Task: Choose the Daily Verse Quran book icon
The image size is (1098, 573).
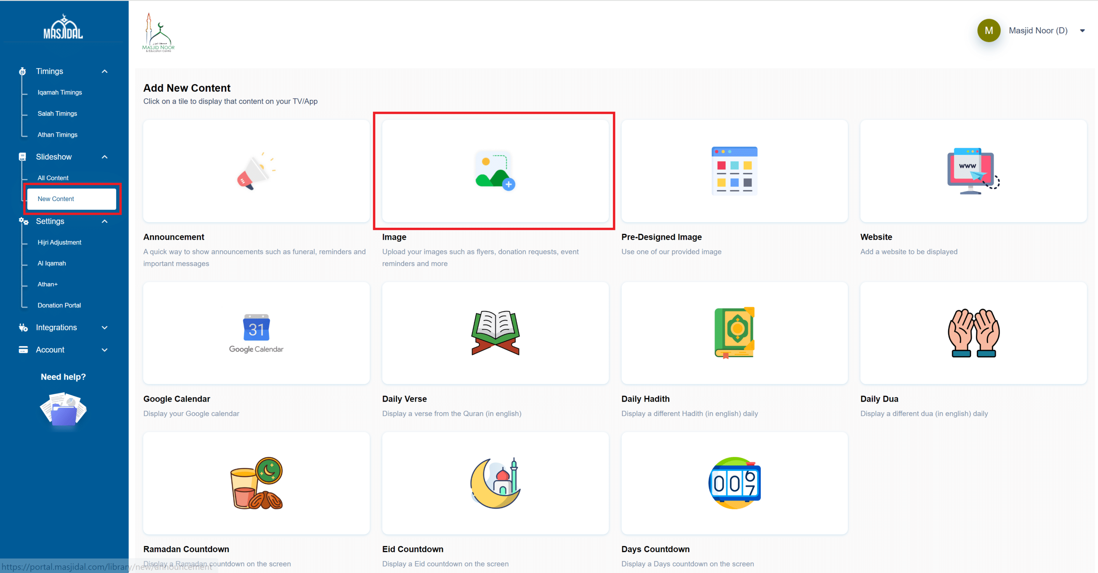Action: point(495,333)
